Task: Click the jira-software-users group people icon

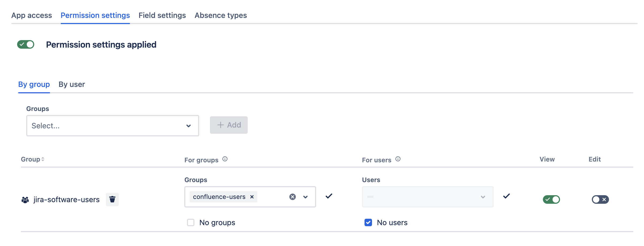Action: [25, 200]
